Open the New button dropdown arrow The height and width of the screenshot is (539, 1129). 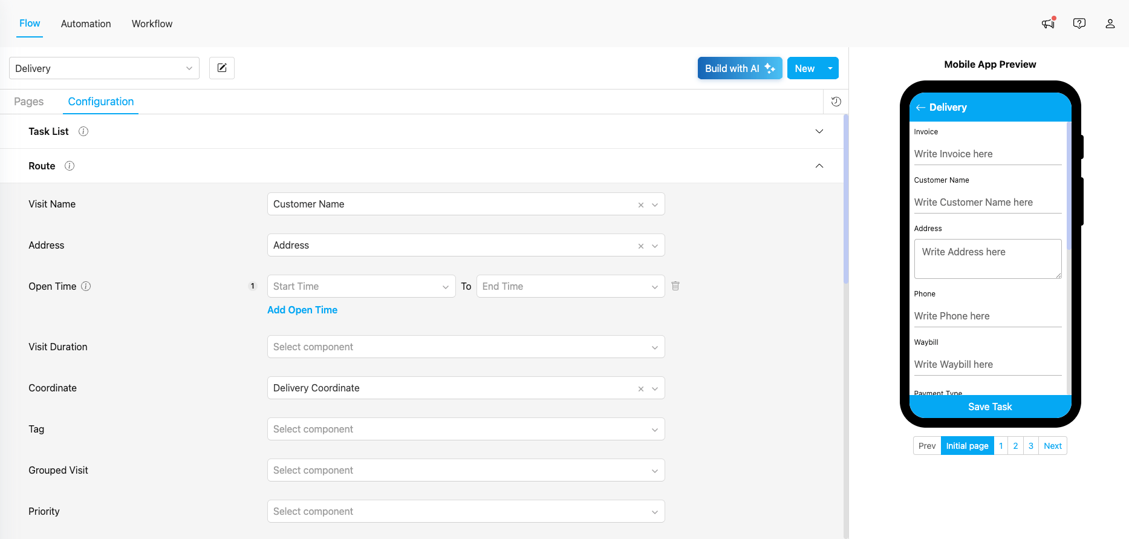coord(830,68)
